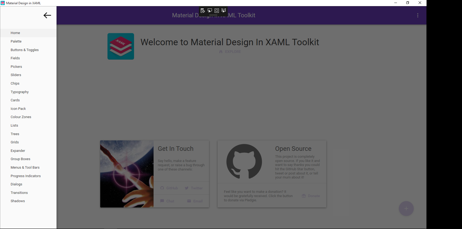Open the Chips page
This screenshot has height=229, width=462.
pos(28,84)
